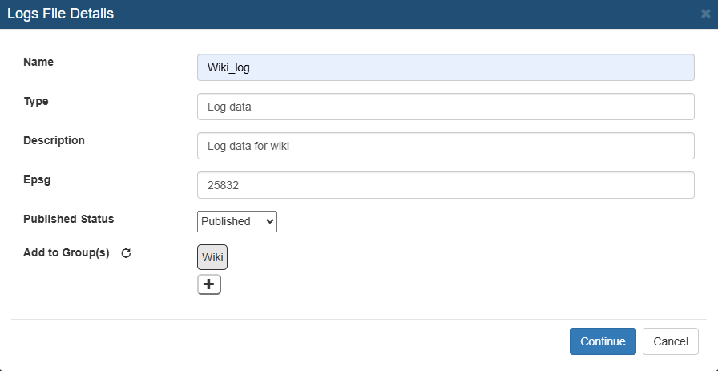Click the Logs File Details title text
This screenshot has width=718, height=371.
(60, 14)
